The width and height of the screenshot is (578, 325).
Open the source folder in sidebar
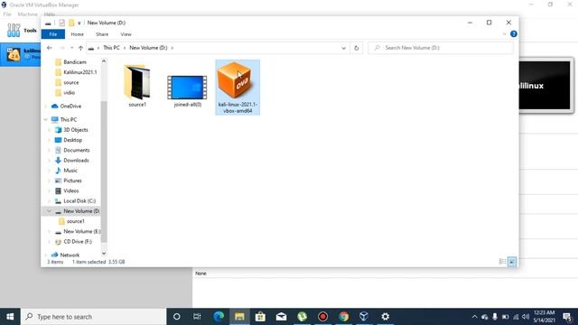[x=70, y=82]
